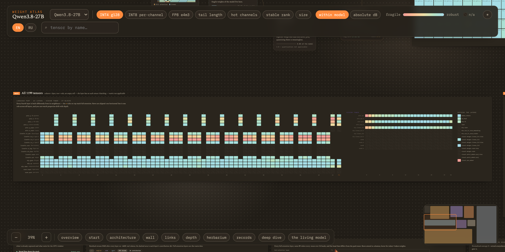
Task: Select the embed_tokens tensor tile
Action: tap(459, 116)
